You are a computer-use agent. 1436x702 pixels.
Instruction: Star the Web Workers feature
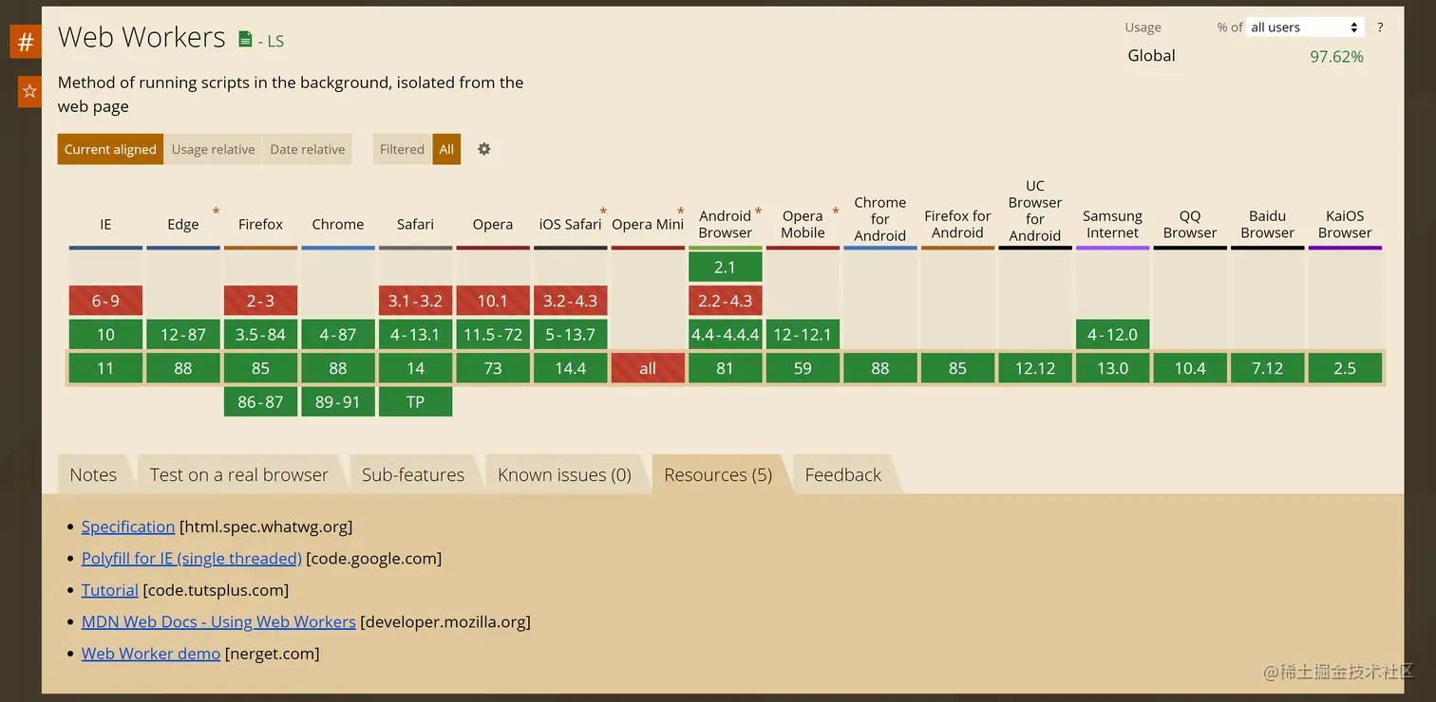29,91
